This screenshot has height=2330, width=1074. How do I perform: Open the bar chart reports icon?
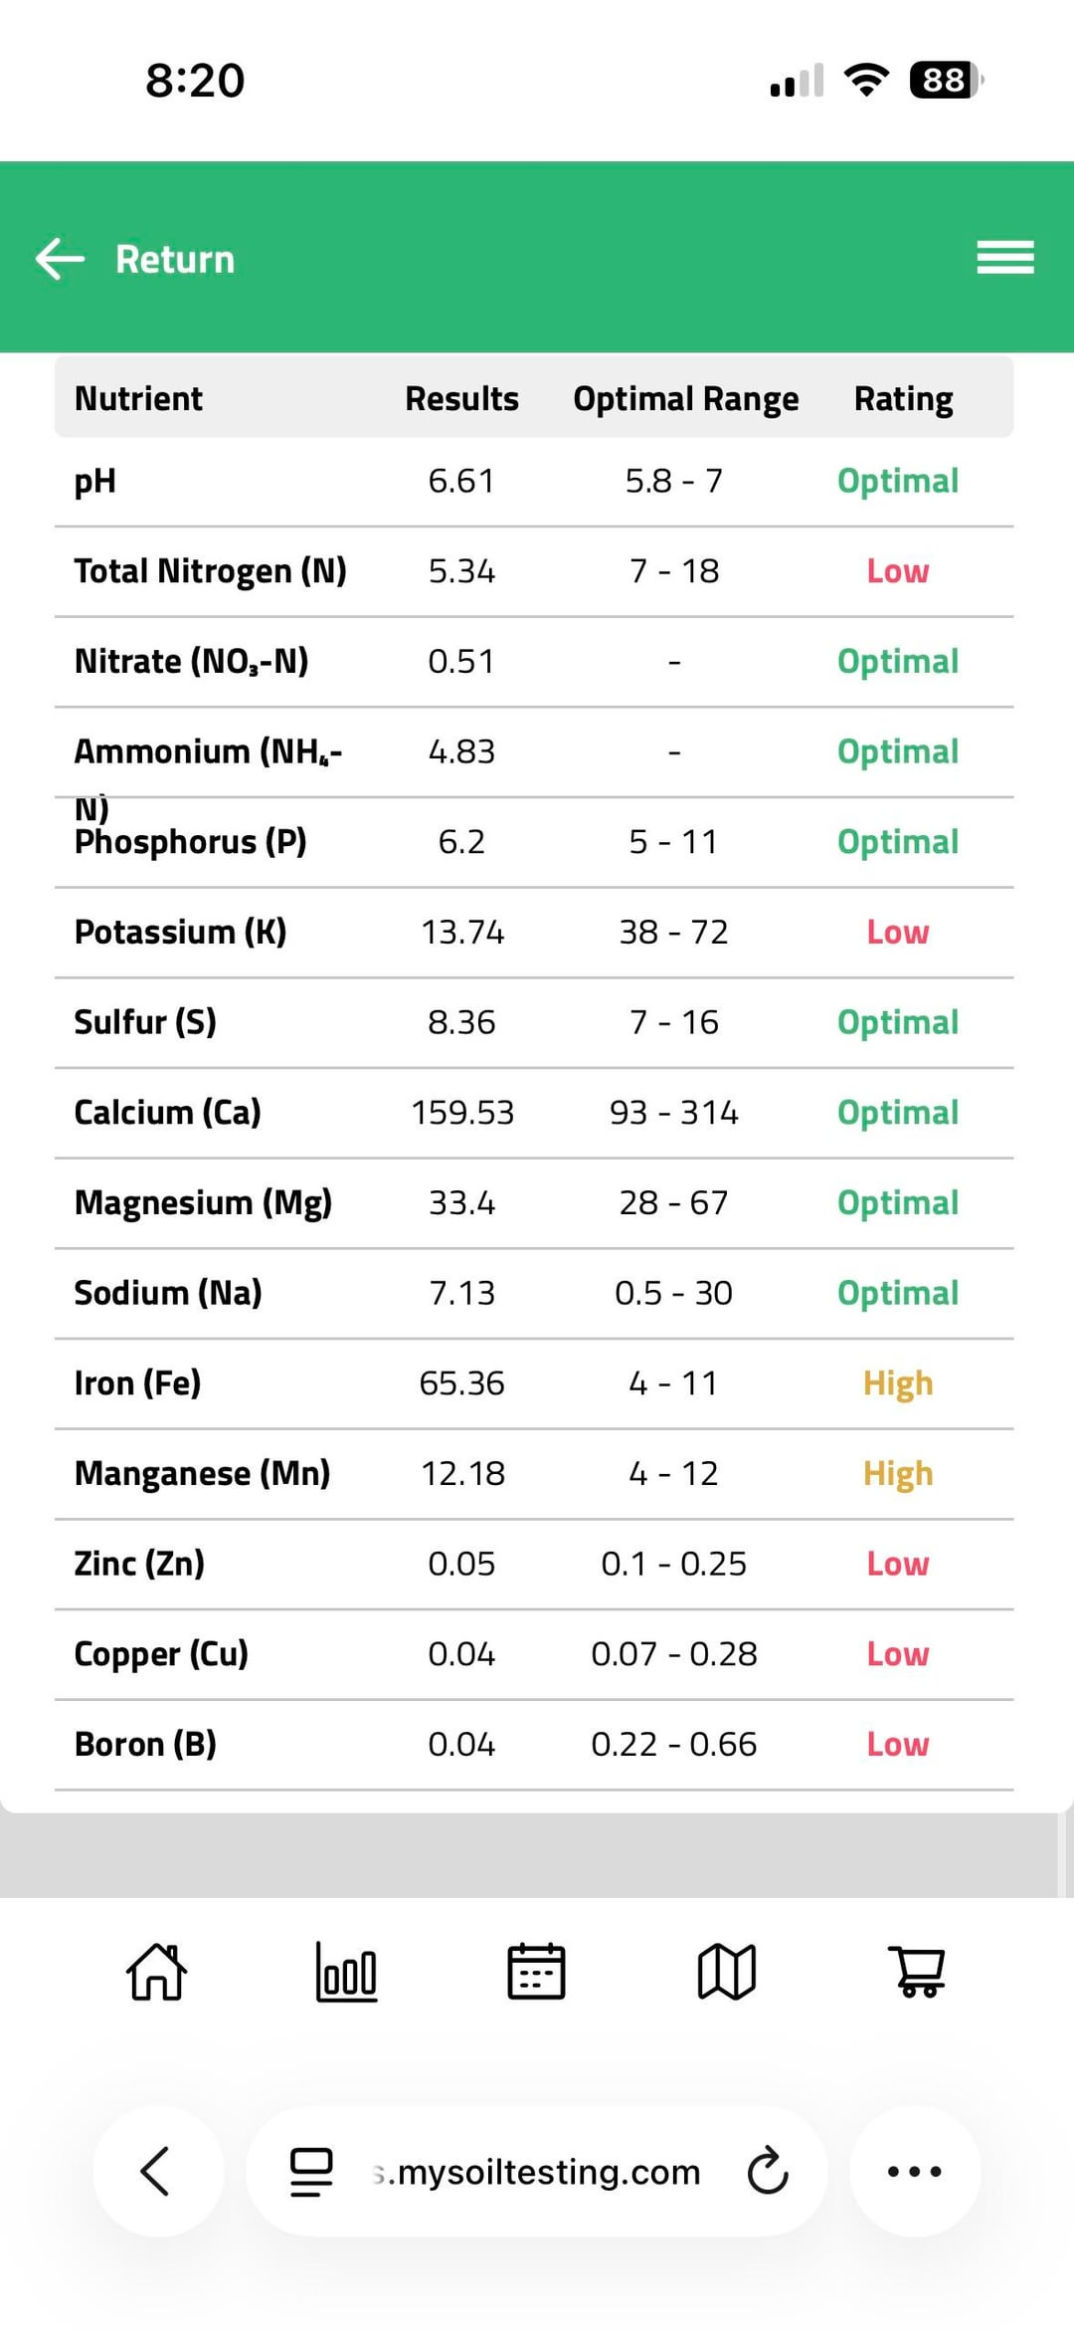346,1972
